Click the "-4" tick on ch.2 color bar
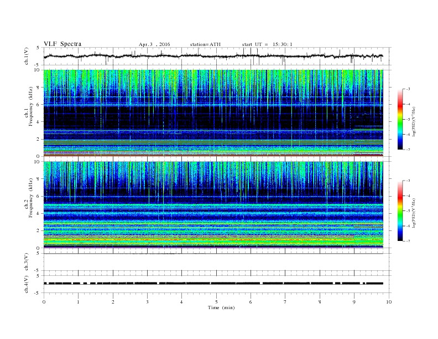This screenshot has width=438, height=339. 408,196
